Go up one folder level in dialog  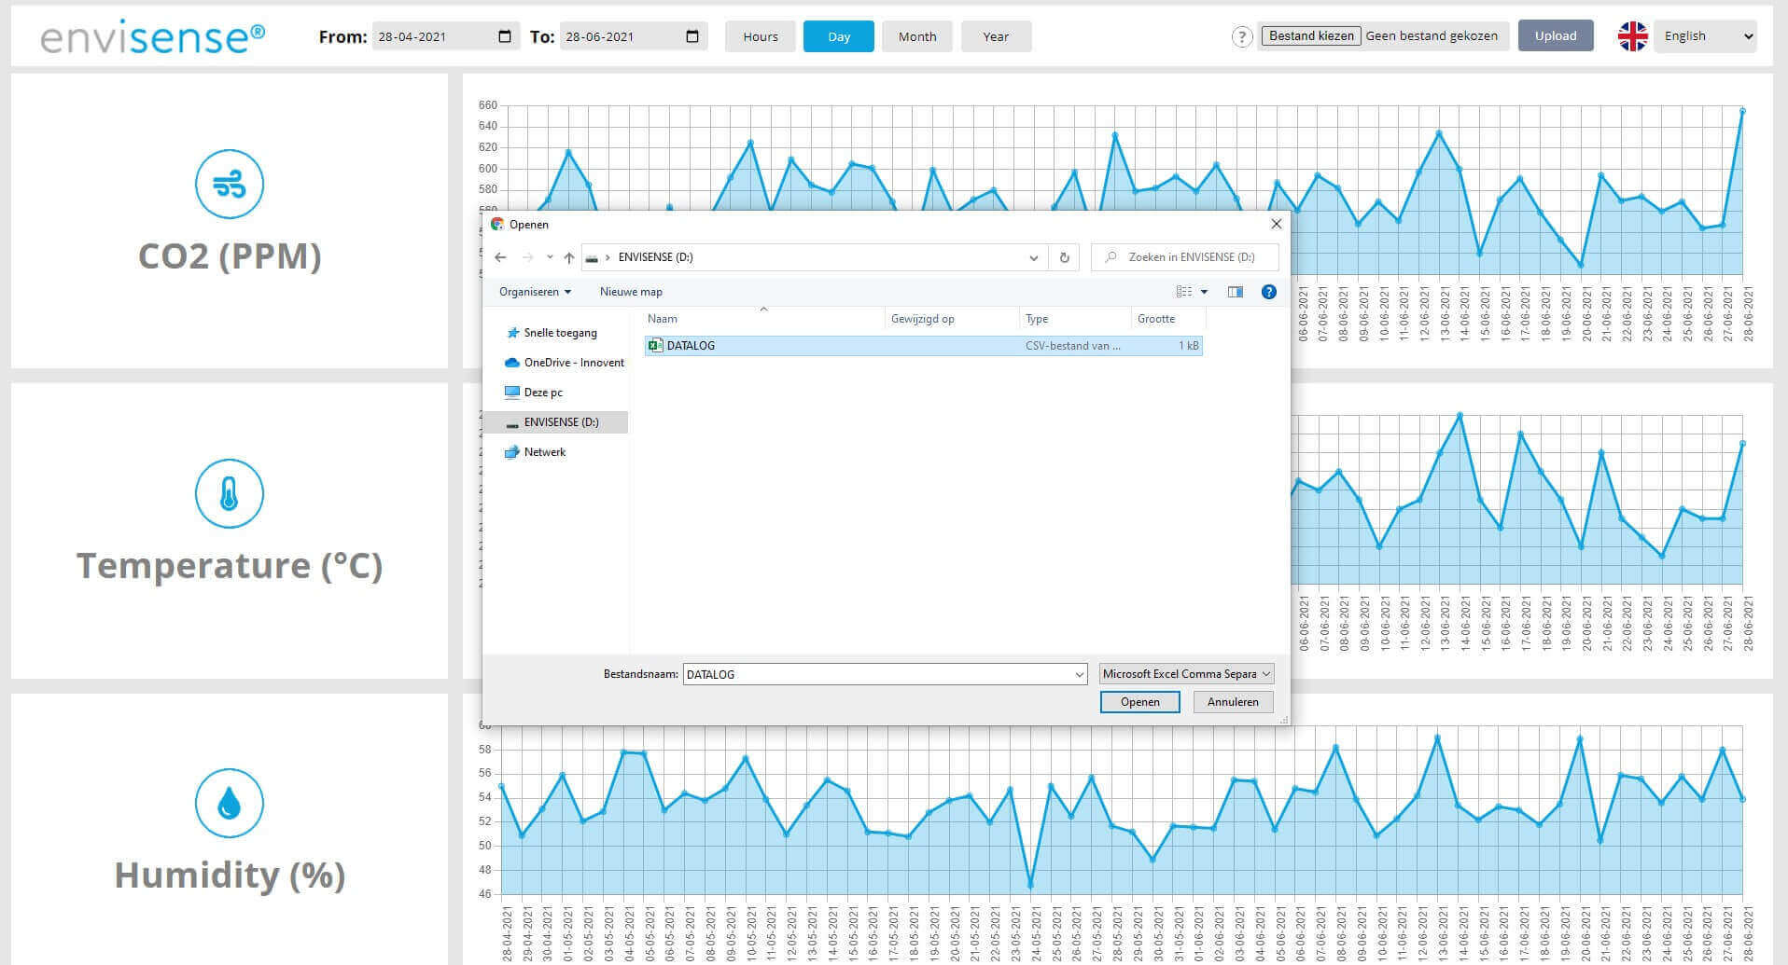pos(569,257)
